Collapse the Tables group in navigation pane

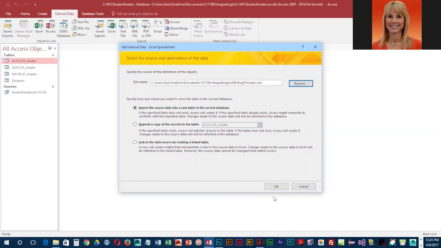[x=53, y=55]
